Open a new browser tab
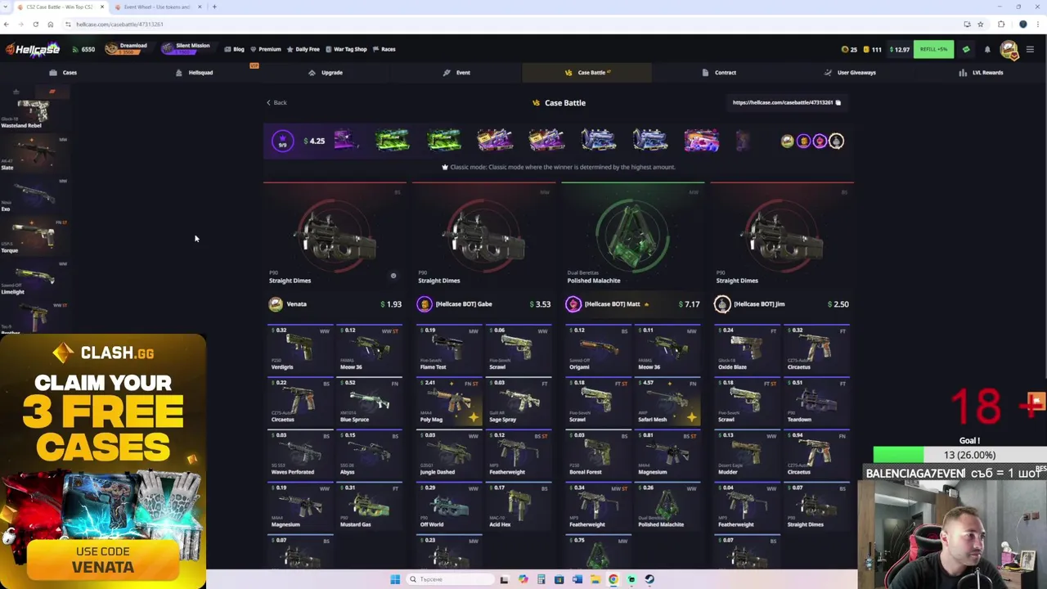1047x589 pixels. pyautogui.click(x=214, y=7)
